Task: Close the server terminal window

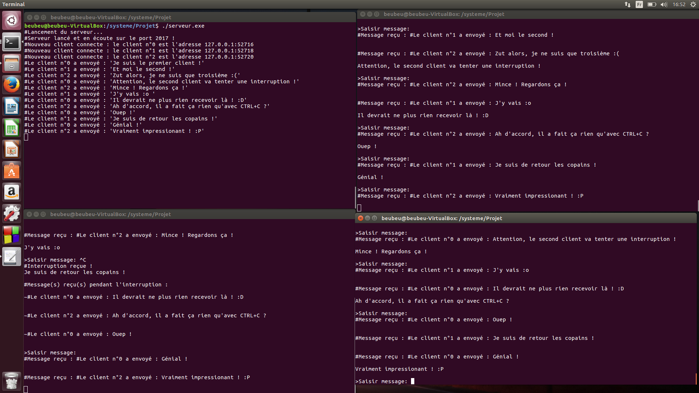Action: (30, 17)
